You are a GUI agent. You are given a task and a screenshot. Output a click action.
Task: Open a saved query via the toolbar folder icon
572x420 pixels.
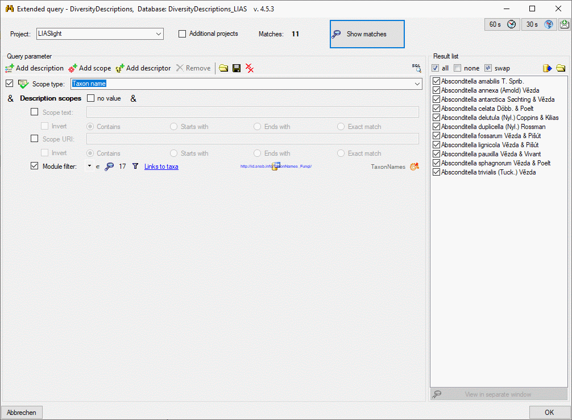pyautogui.click(x=223, y=68)
